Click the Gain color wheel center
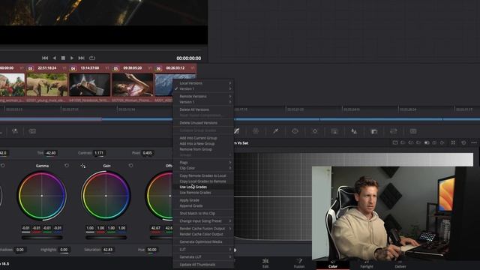The width and height of the screenshot is (480, 270). (106, 196)
